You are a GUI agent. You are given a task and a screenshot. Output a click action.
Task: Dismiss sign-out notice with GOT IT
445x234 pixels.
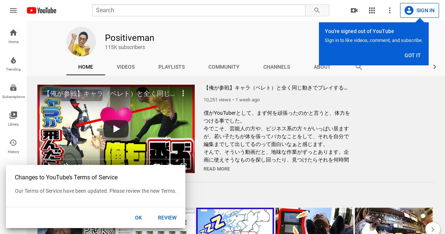click(412, 55)
